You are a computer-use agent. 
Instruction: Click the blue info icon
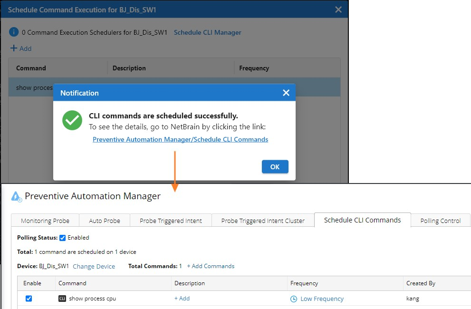14,32
